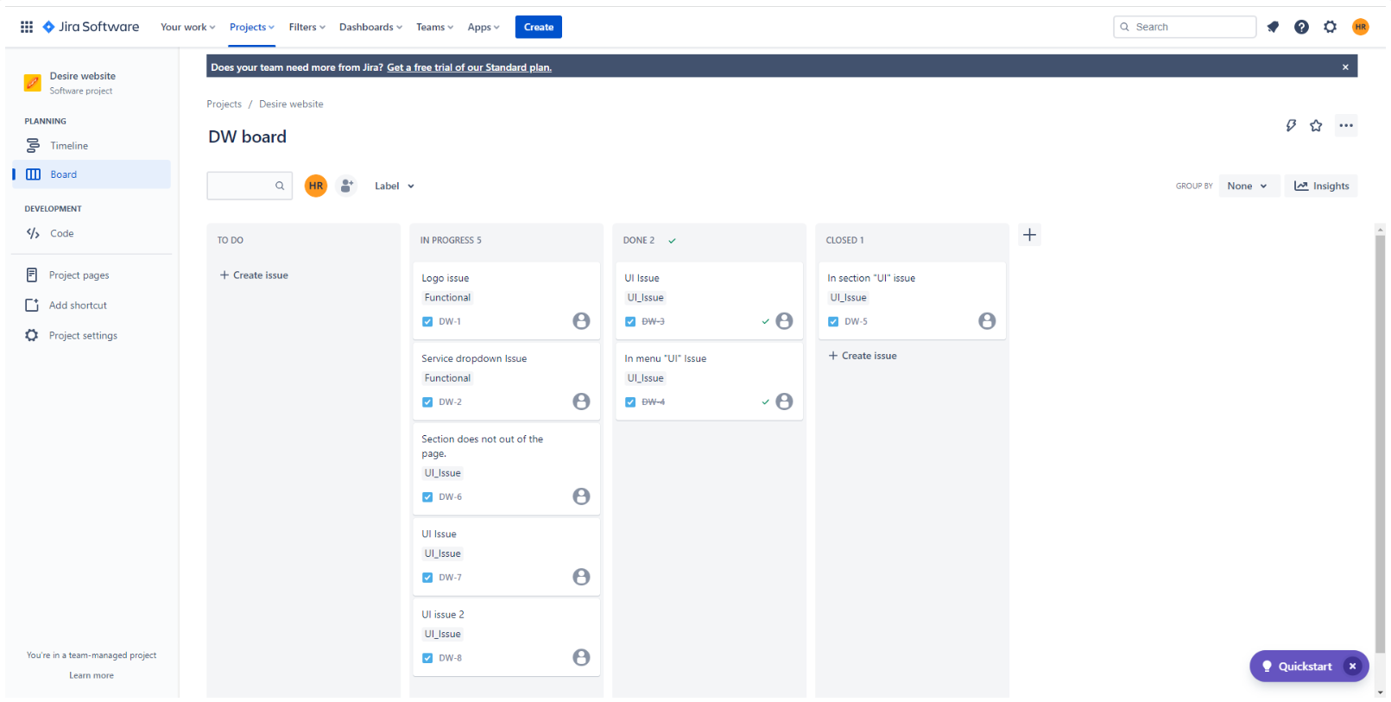
Task: Click the assignee avatar on DW-3
Action: coord(784,321)
